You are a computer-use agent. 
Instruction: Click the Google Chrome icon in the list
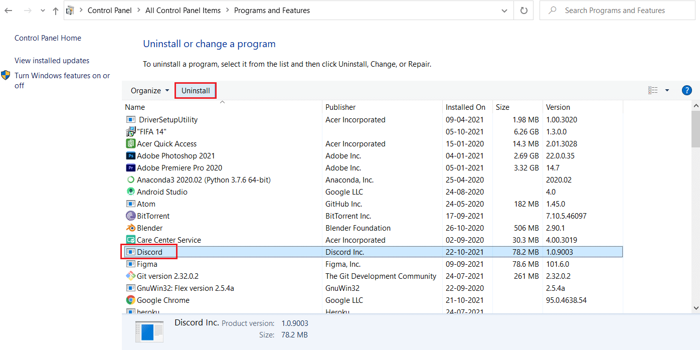[130, 300]
